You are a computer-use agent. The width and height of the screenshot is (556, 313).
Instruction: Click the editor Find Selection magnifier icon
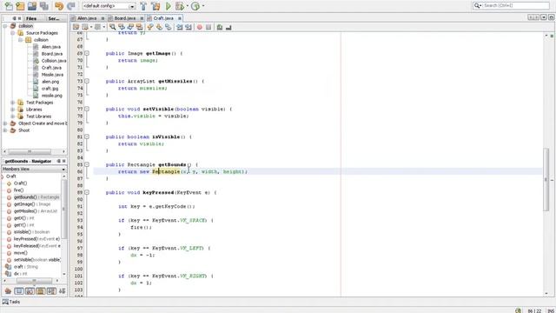click(113, 27)
